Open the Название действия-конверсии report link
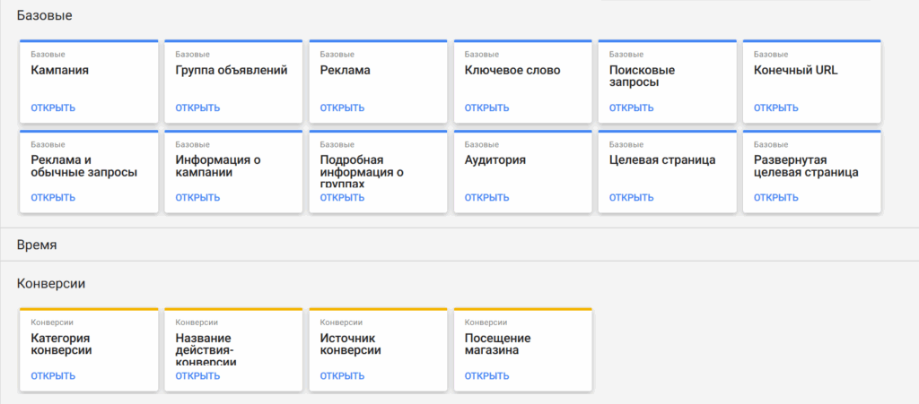The height and width of the screenshot is (404, 919). coord(197,376)
